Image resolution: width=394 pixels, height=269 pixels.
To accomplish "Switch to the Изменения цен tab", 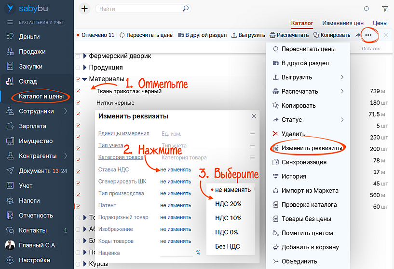I will coord(343,23).
